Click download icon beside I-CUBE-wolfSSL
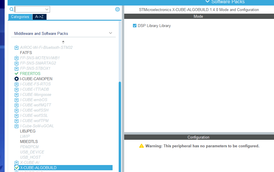This screenshot has width=274, height=172. coord(16,115)
